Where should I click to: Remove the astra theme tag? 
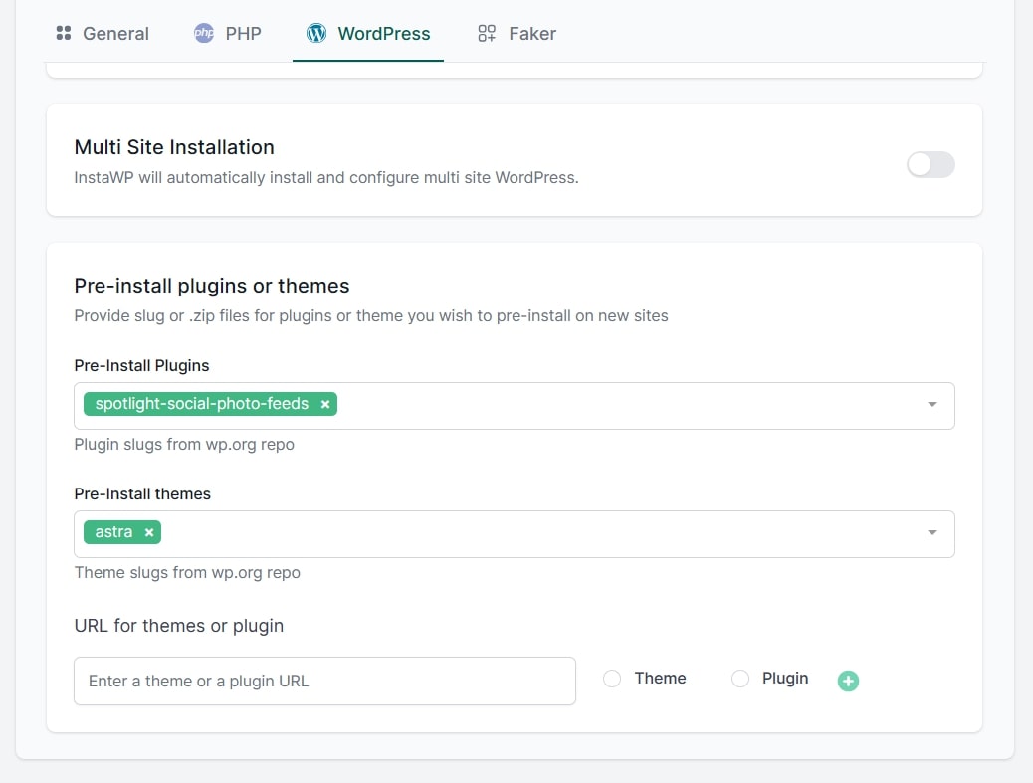[149, 532]
